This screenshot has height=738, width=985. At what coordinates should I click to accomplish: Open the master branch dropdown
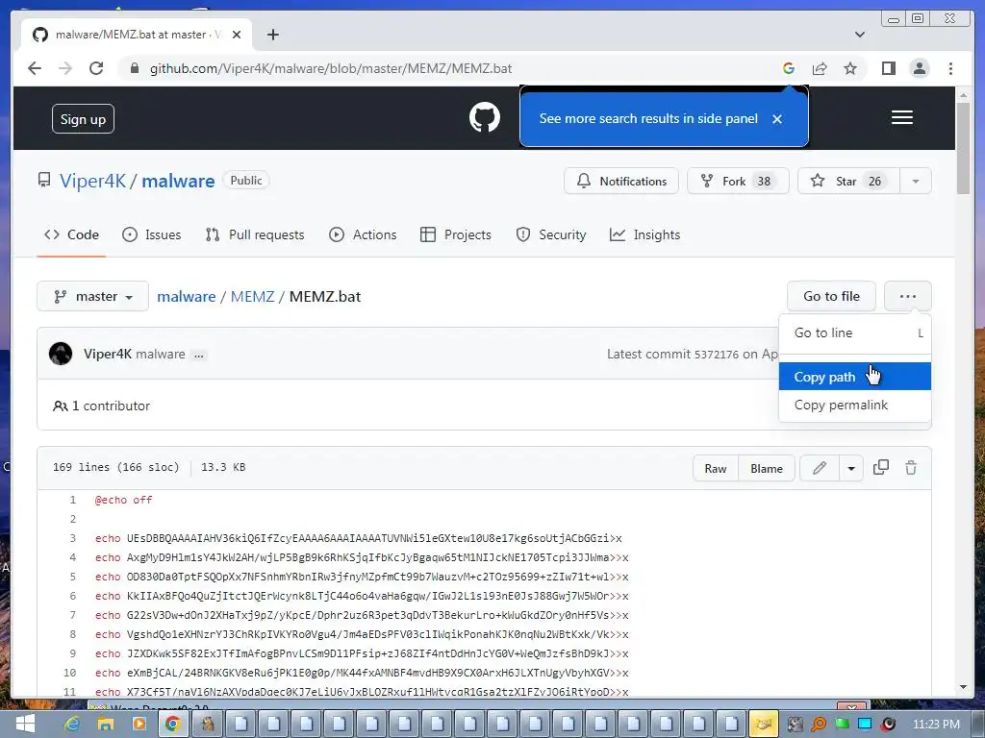tap(93, 296)
